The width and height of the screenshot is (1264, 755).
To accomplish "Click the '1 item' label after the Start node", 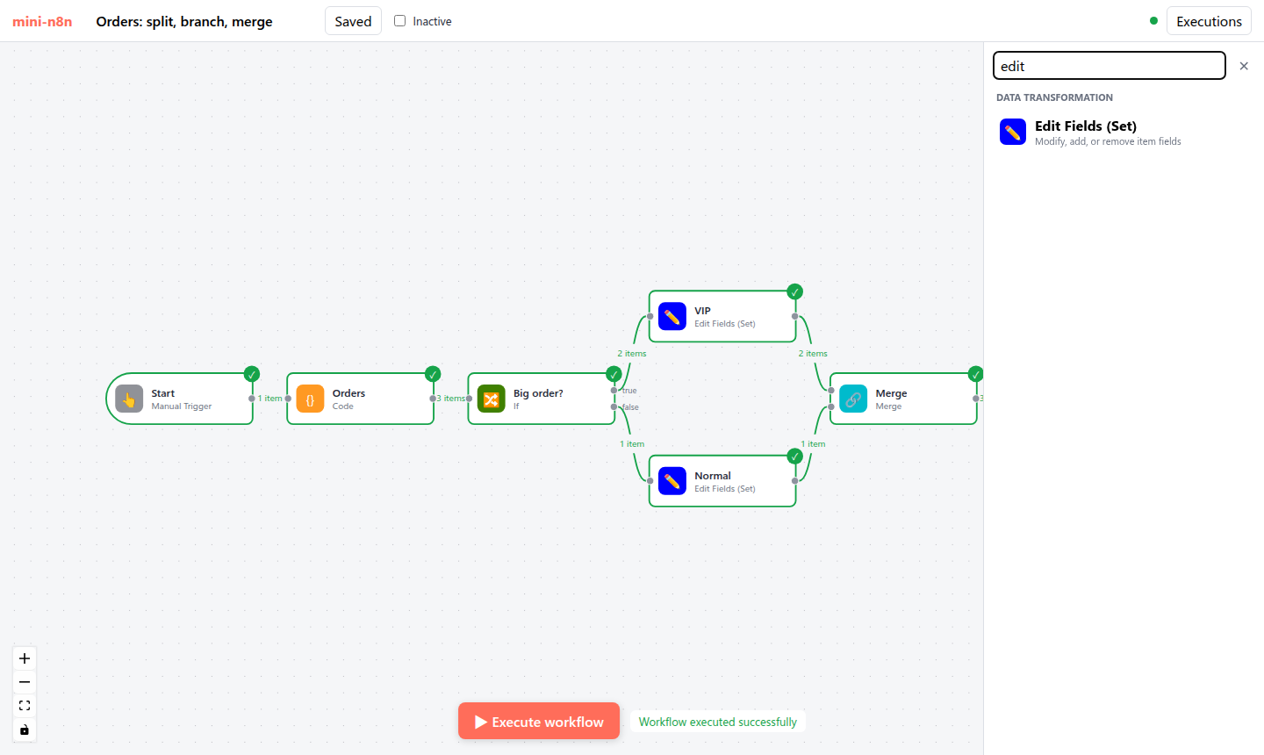I will (x=270, y=399).
